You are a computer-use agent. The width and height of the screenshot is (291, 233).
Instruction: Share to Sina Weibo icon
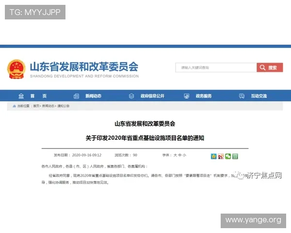tap(221, 156)
